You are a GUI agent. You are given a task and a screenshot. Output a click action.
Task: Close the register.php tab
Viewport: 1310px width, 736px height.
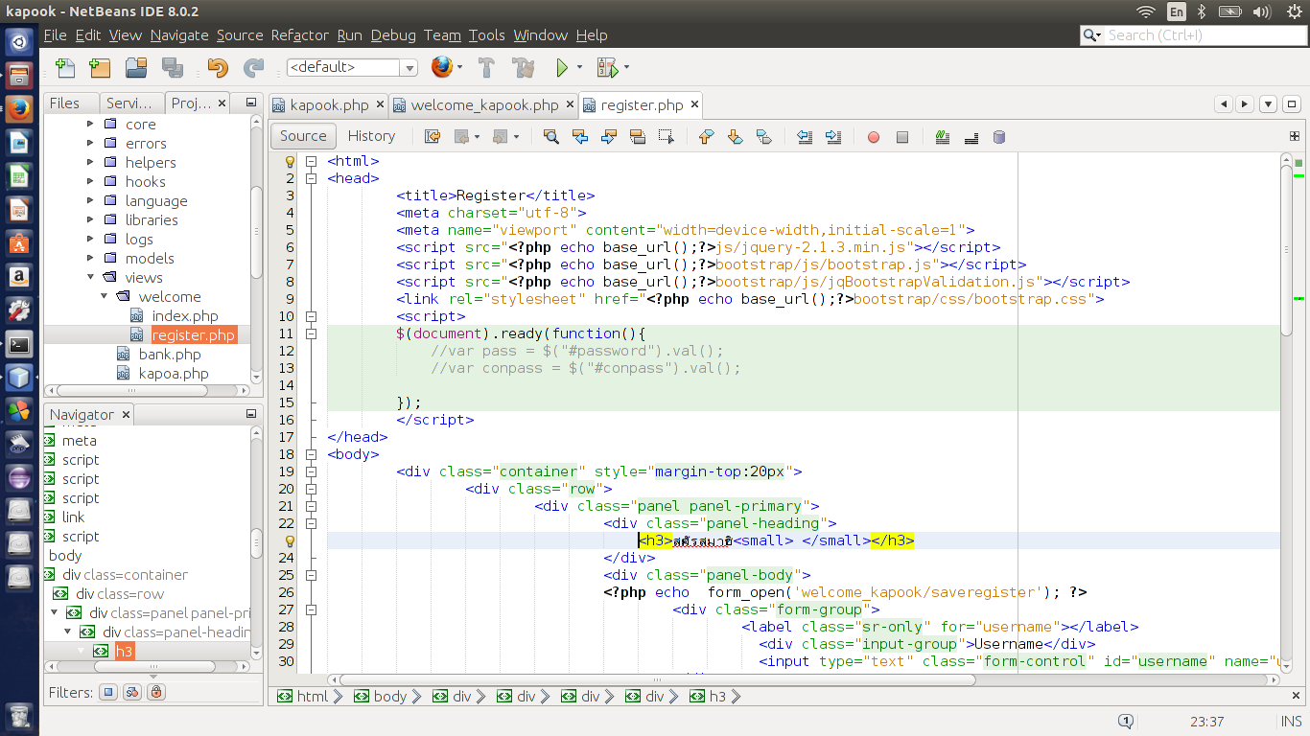tap(694, 105)
